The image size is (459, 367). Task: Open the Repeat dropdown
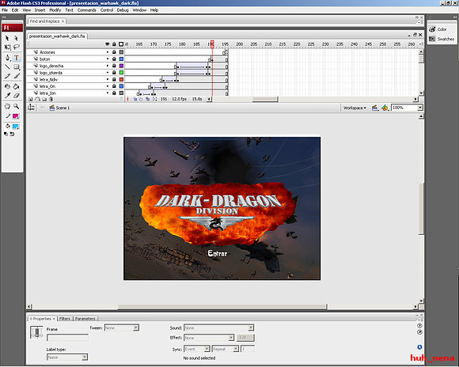coord(225,349)
